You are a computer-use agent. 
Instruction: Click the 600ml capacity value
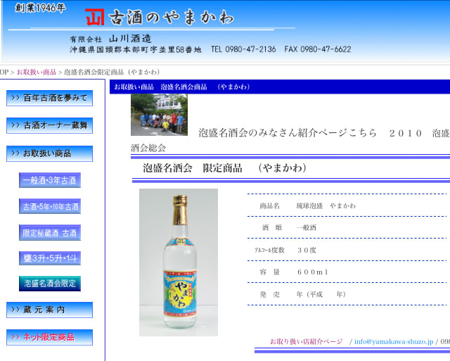point(312,272)
